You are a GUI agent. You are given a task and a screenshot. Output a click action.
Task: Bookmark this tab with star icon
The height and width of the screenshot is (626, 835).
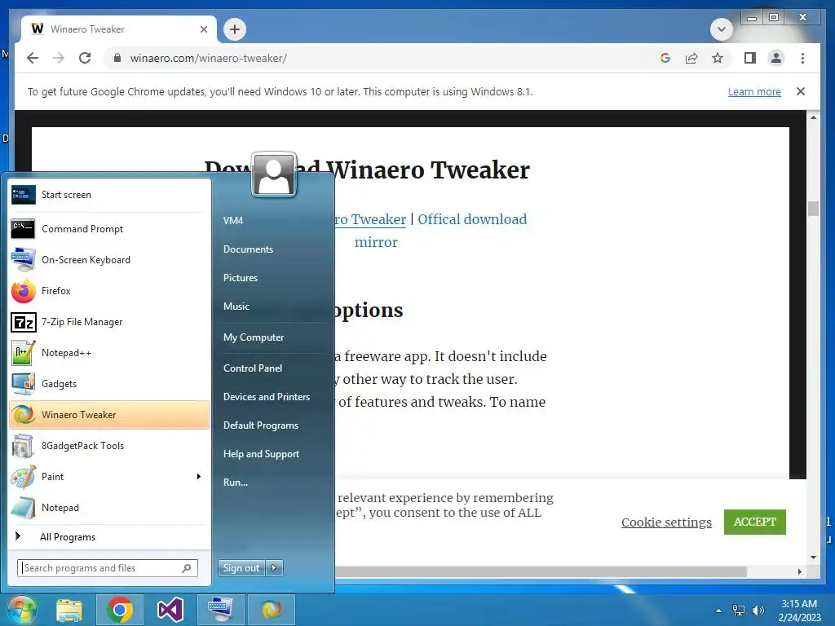click(x=718, y=58)
